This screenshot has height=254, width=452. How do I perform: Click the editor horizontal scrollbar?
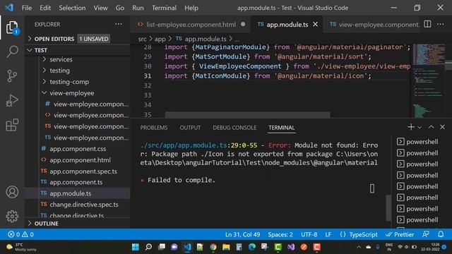point(248,114)
